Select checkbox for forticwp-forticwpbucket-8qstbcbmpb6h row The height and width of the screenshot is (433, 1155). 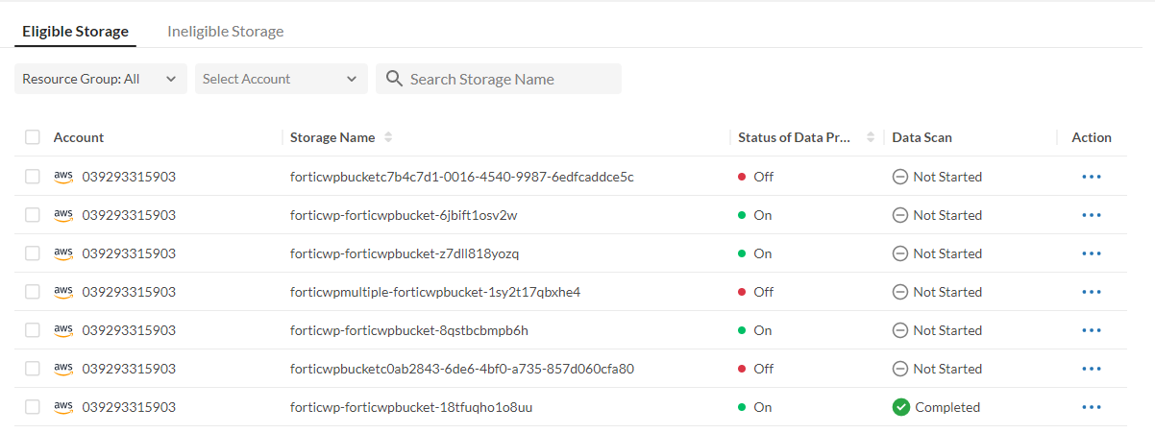[33, 330]
